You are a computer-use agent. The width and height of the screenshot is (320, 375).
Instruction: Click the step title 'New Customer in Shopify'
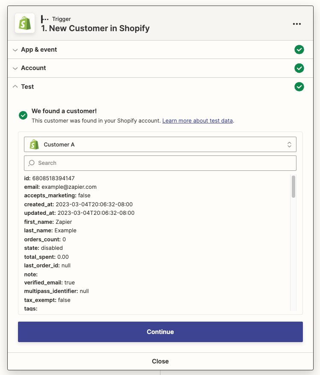click(95, 29)
